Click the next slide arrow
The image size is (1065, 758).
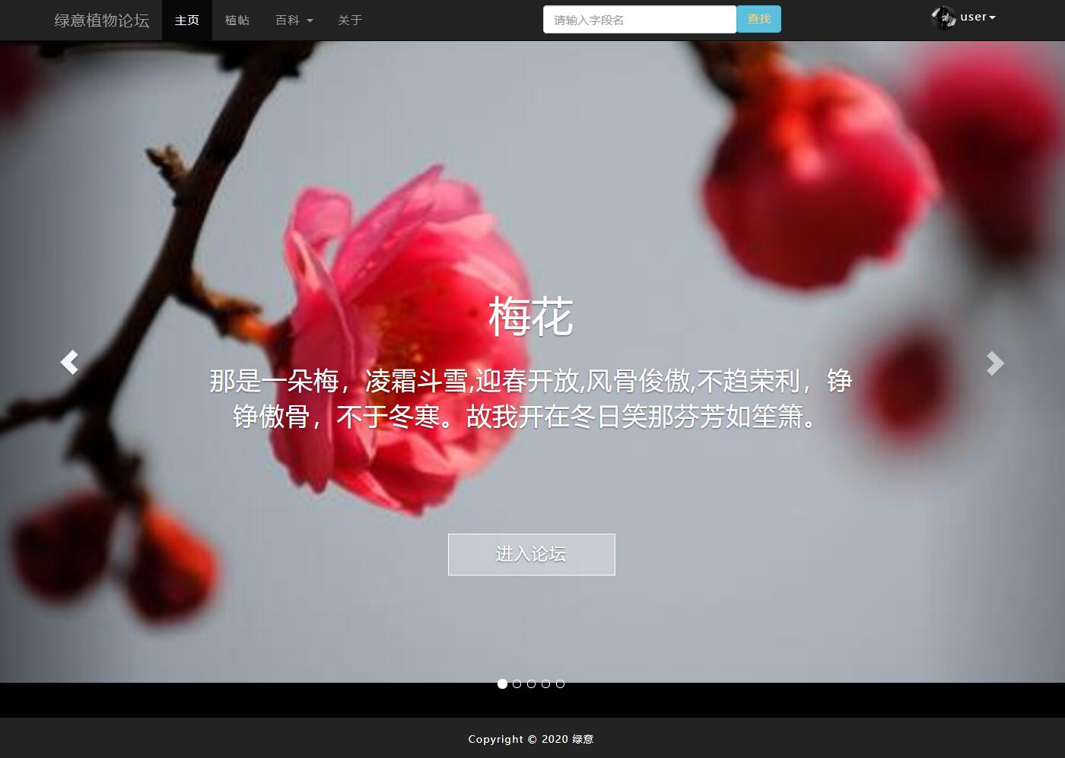[995, 363]
